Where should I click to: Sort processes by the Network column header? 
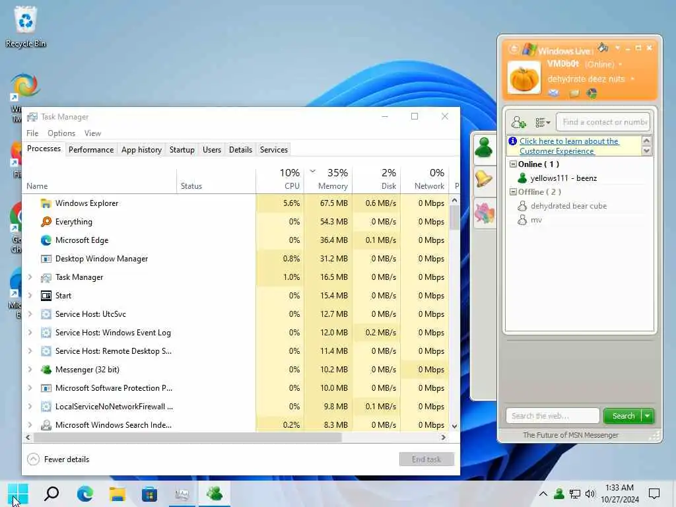point(424,180)
